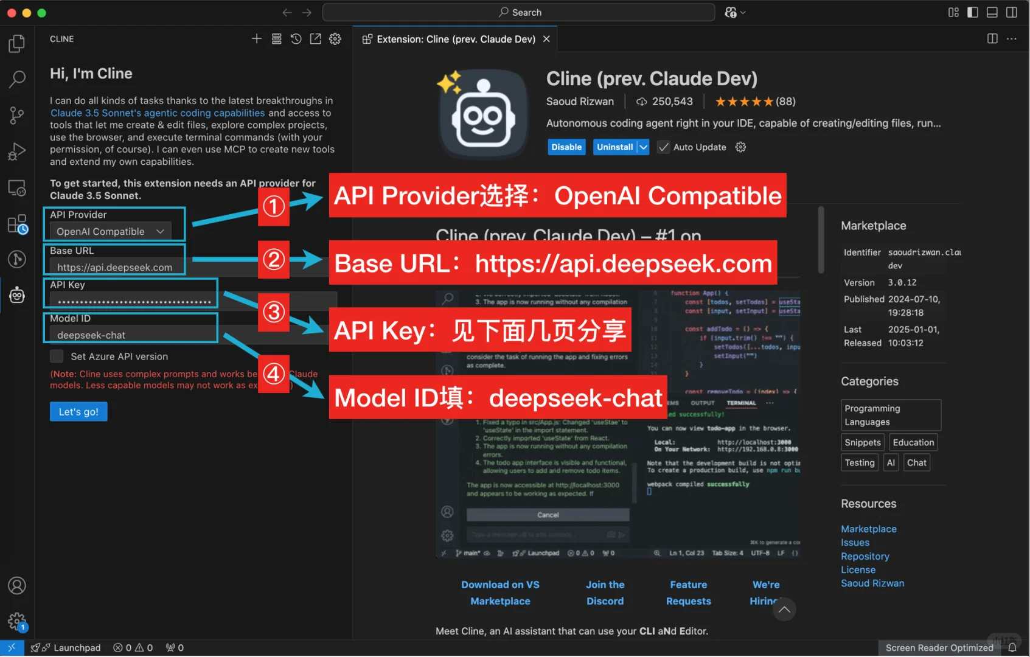Click the Let's go! button
The height and width of the screenshot is (657, 1030).
pyautogui.click(x=78, y=411)
